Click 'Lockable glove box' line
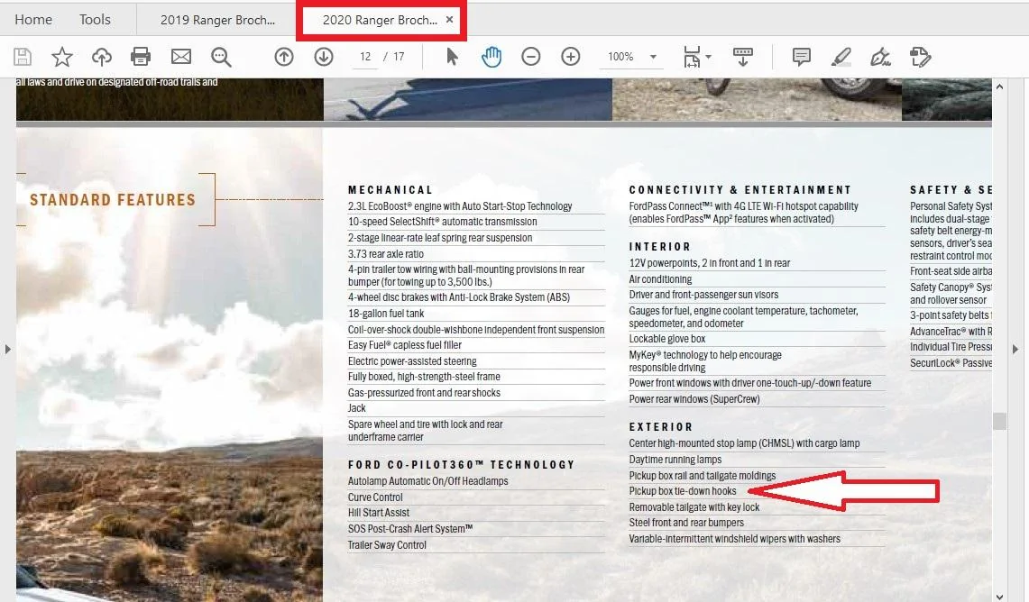 click(666, 339)
